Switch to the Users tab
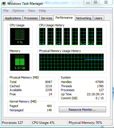This screenshot has height=128, width=114. pos(98,18)
